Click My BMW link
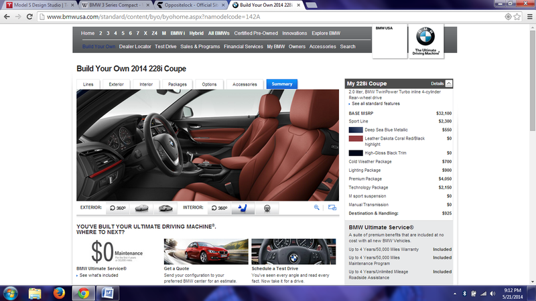This screenshot has width=536, height=301. (x=276, y=46)
